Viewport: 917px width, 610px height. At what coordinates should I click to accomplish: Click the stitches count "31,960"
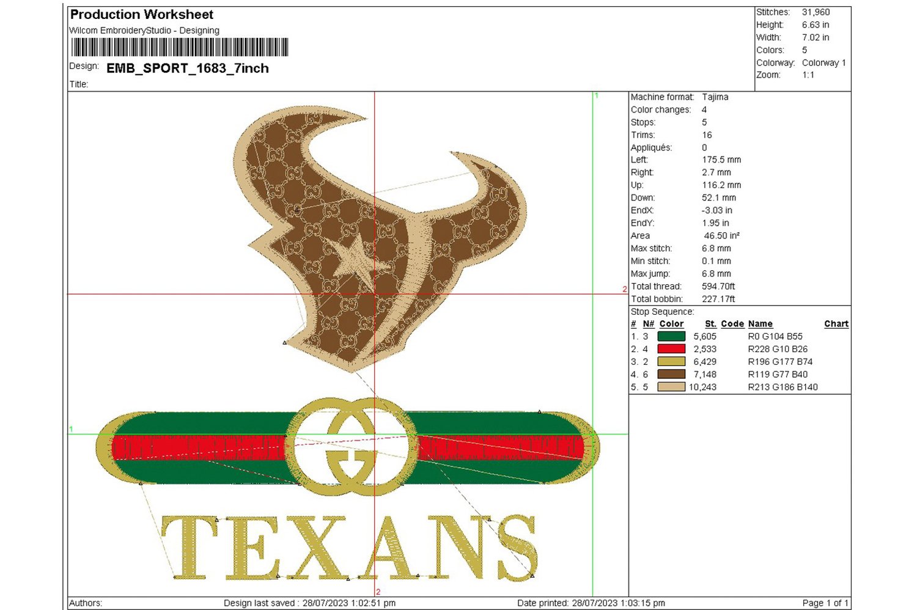pyautogui.click(x=816, y=12)
